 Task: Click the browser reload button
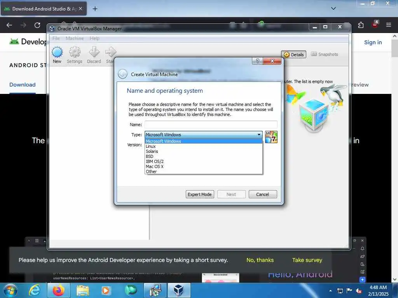37,25
